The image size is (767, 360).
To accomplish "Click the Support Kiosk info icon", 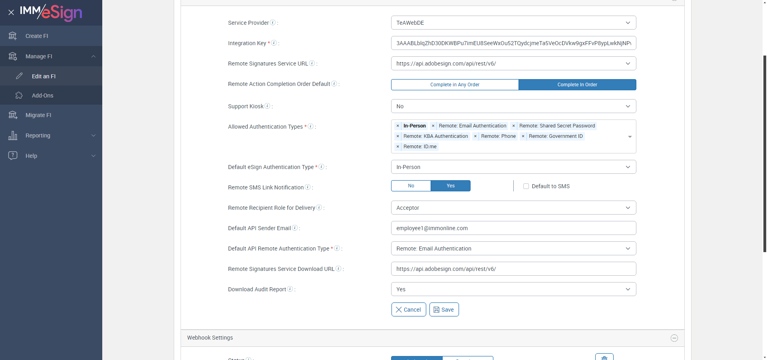I will tap(267, 106).
